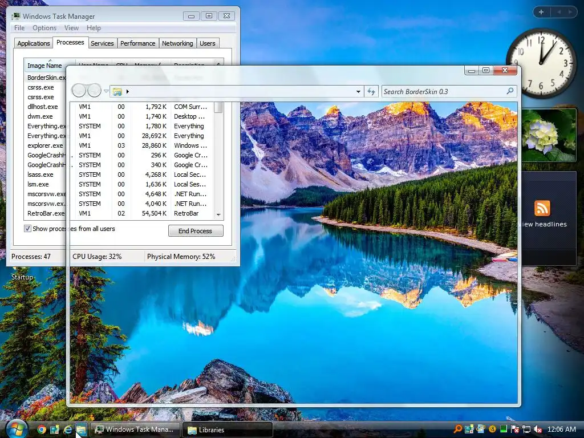Click the Forward button in Explorer window
584x438 pixels.
94,91
